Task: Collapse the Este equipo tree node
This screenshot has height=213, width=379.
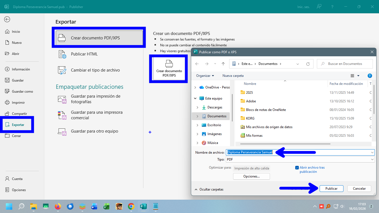Action: pos(195,98)
